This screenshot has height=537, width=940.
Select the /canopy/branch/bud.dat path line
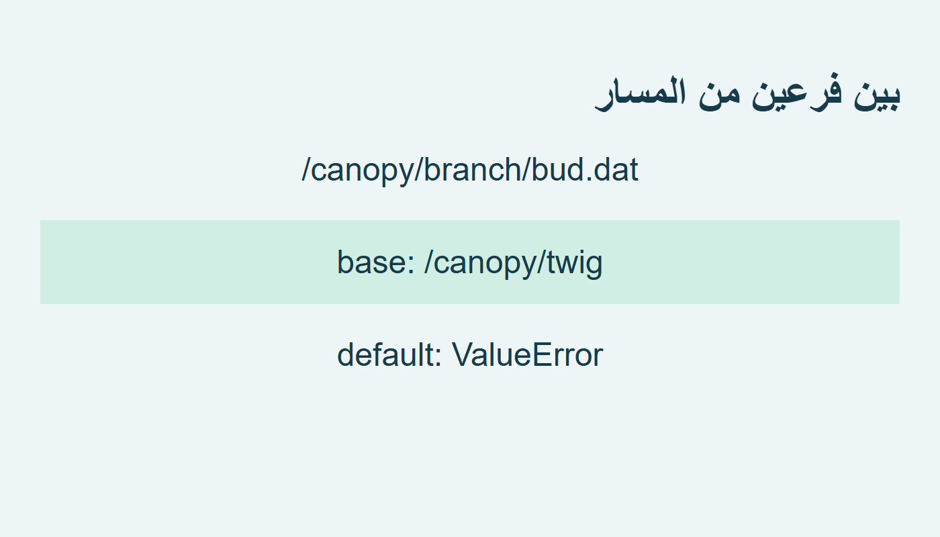(x=470, y=170)
